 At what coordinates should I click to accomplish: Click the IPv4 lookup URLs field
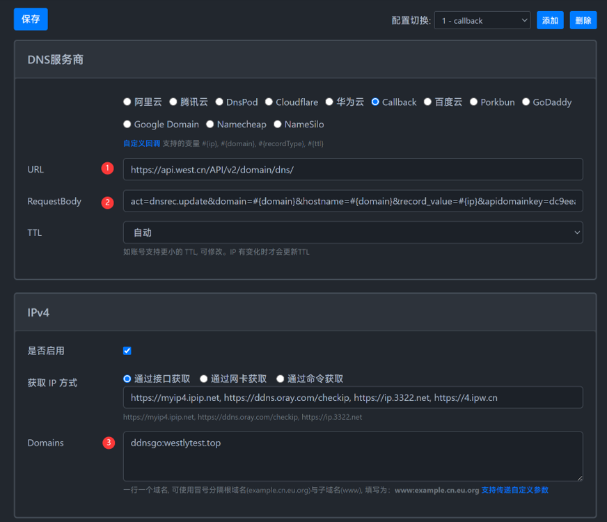click(353, 398)
